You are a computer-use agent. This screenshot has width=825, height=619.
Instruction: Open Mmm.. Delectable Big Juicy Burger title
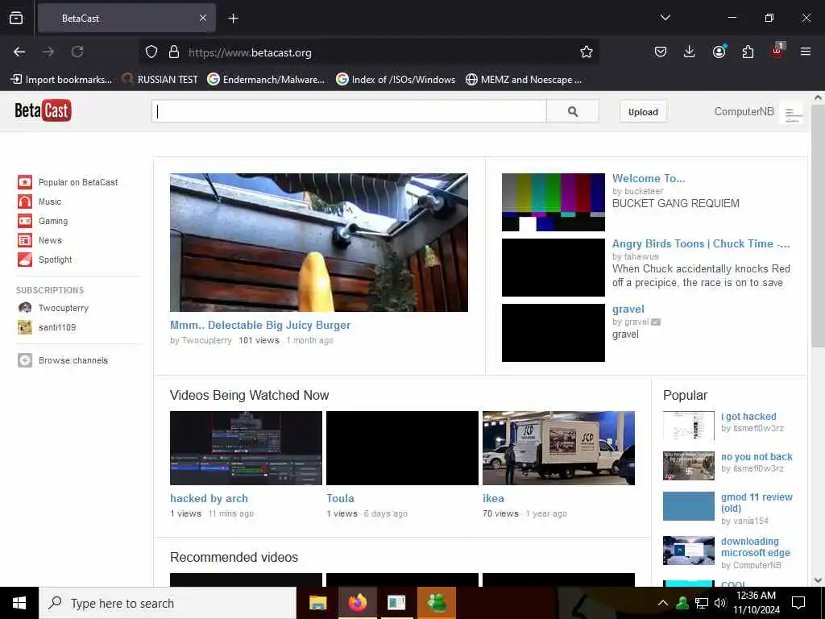(260, 326)
